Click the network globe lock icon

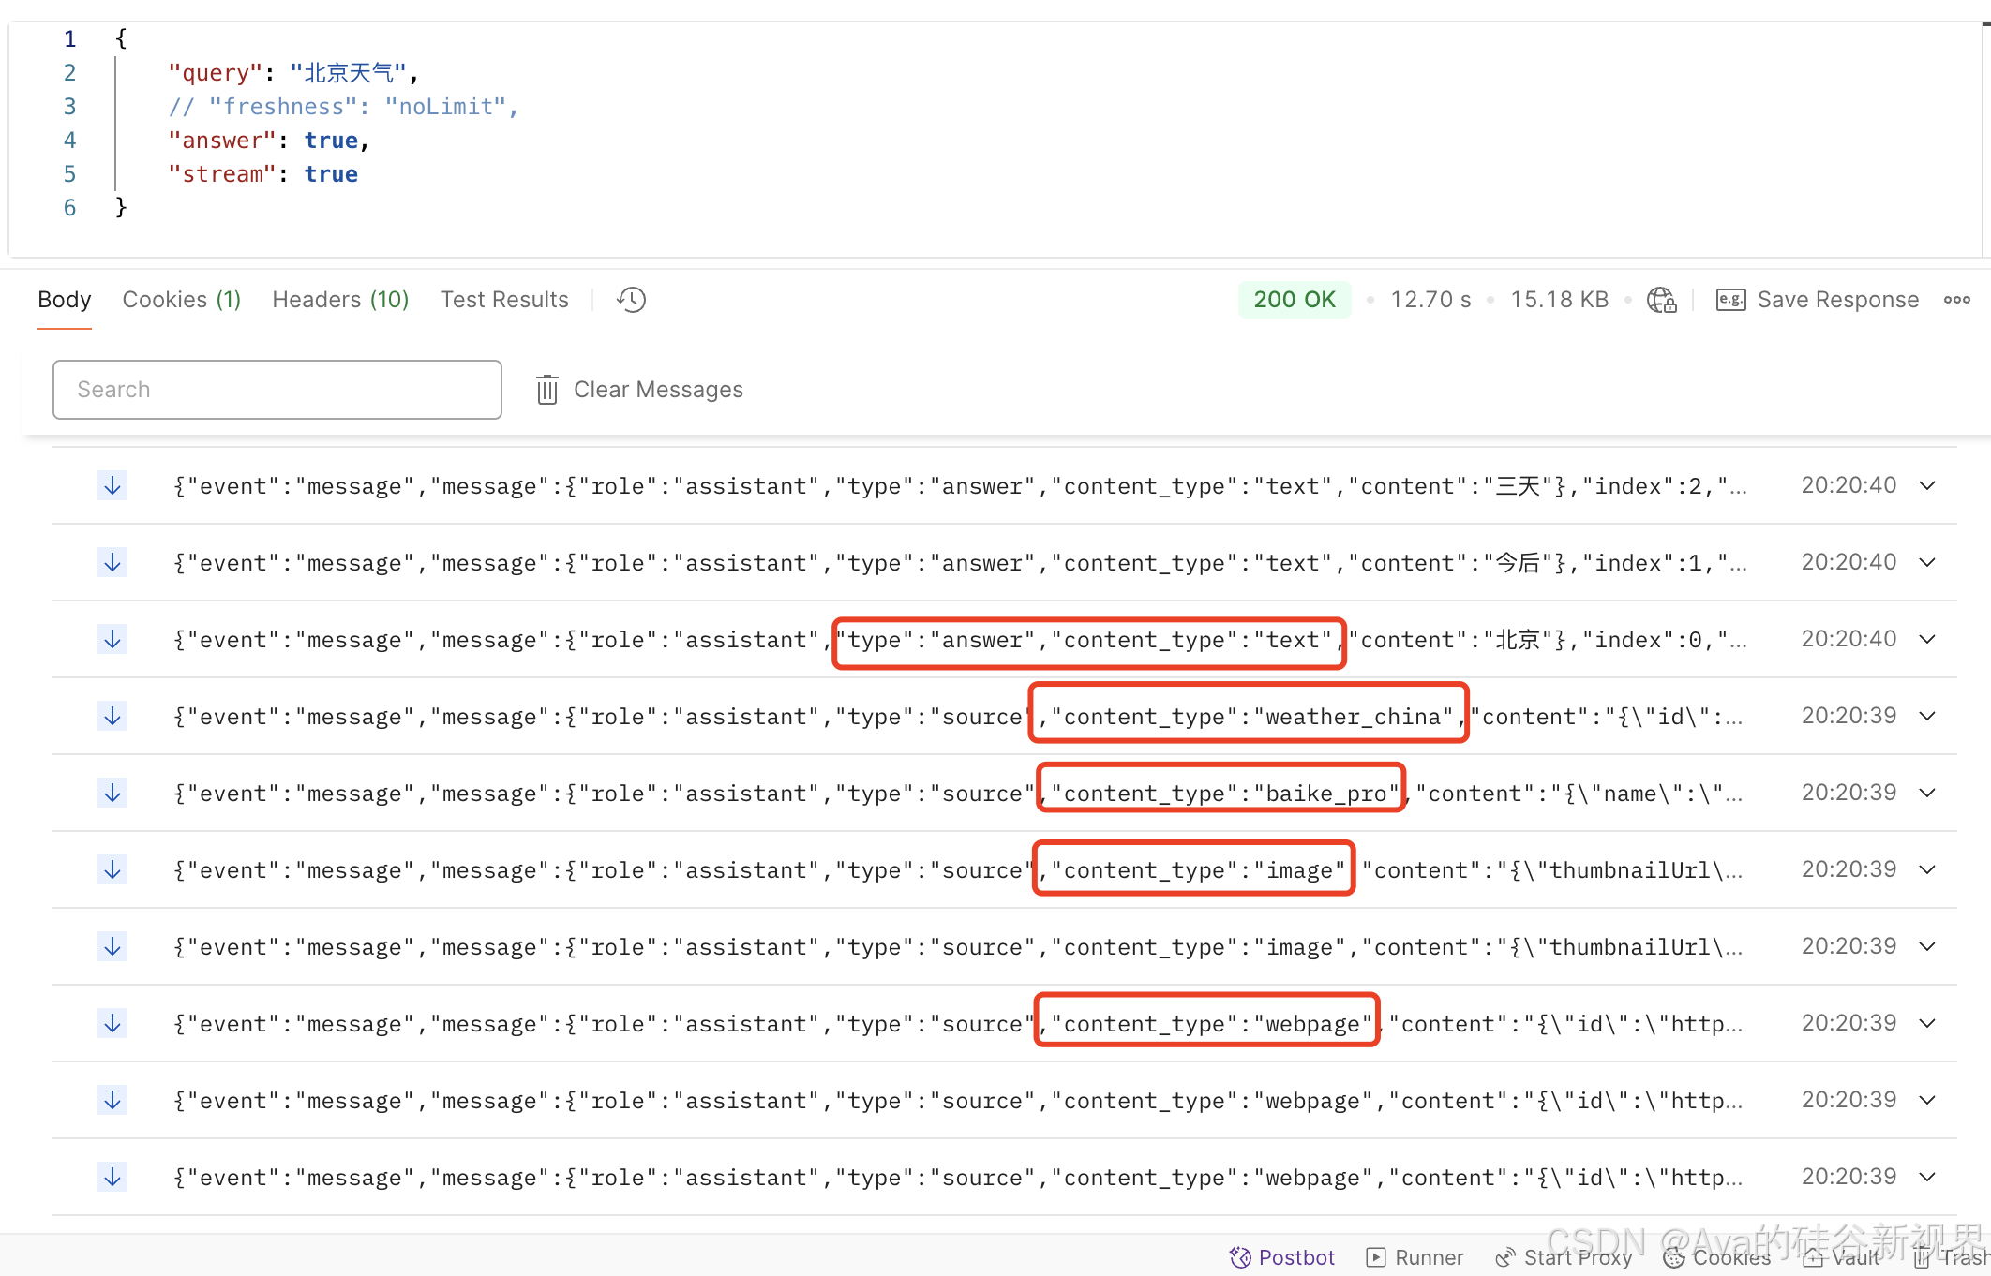click(1661, 300)
